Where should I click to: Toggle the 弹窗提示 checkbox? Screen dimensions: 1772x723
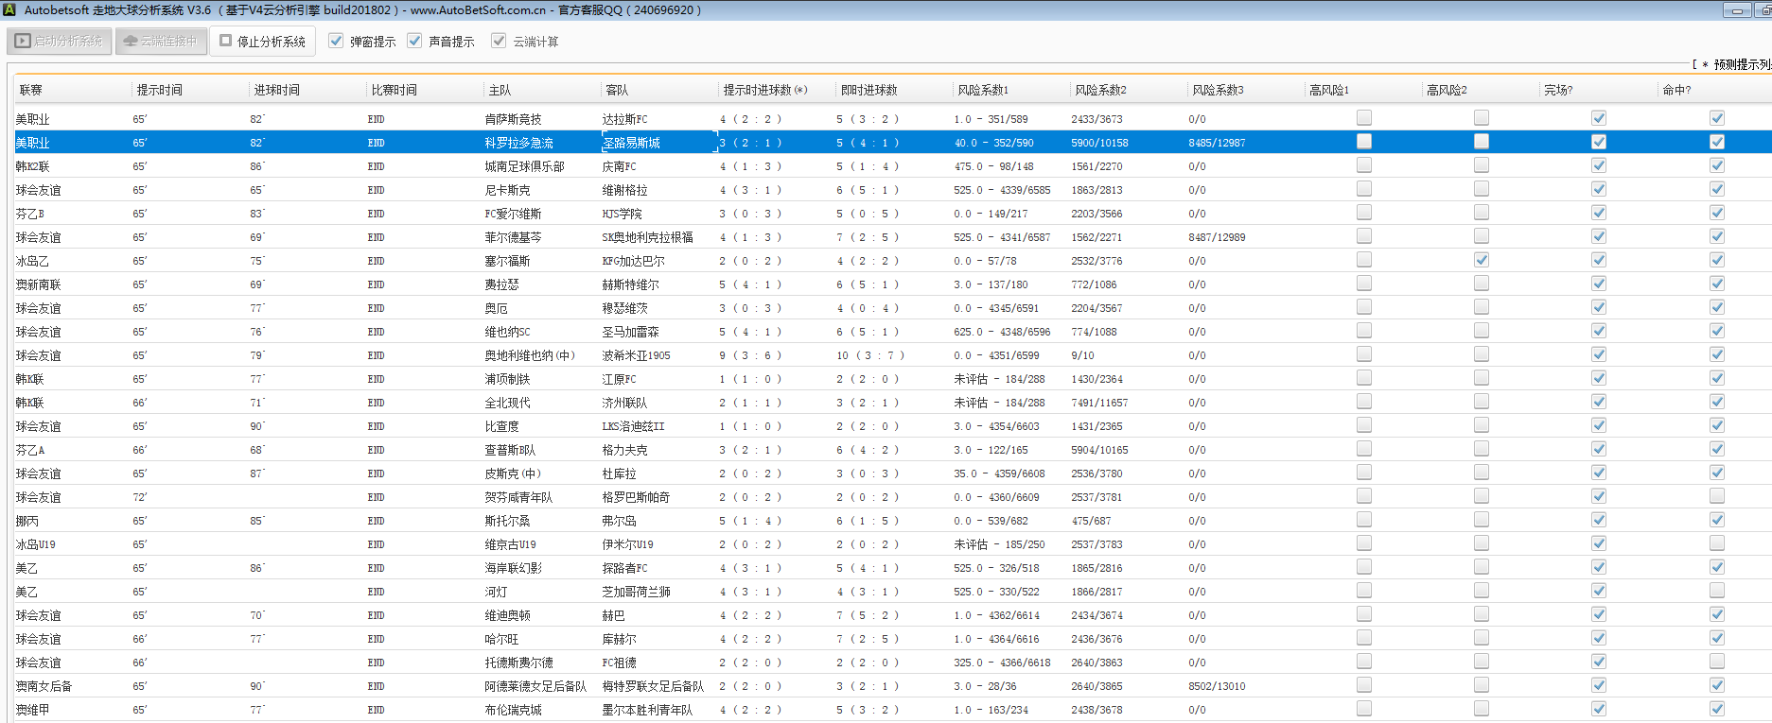click(336, 41)
